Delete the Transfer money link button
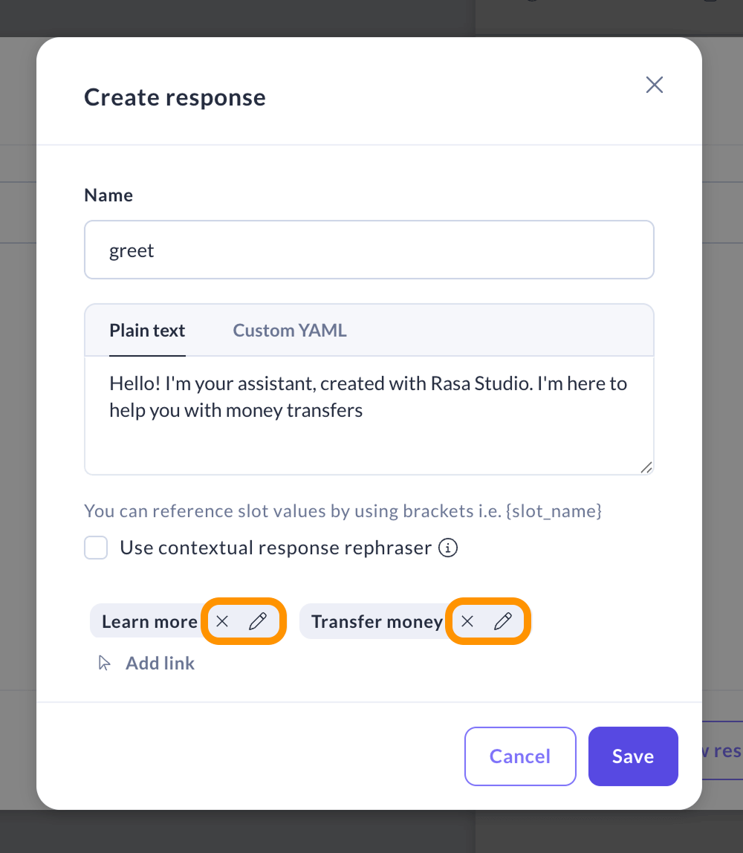The image size is (743, 853). [x=467, y=622]
